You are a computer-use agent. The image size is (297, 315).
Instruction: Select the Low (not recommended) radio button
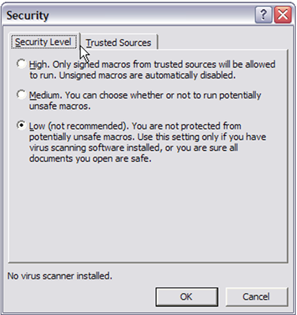click(21, 125)
